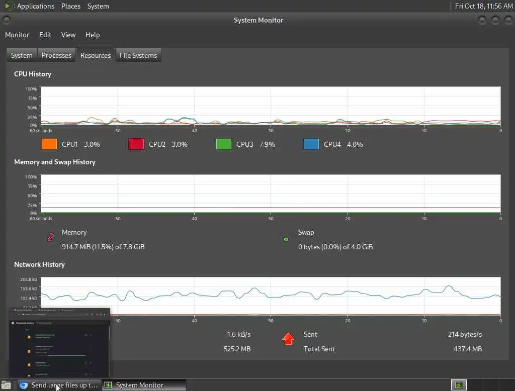Click the 437.4 MB total sent value
Image resolution: width=515 pixels, height=391 pixels.
[468, 349]
